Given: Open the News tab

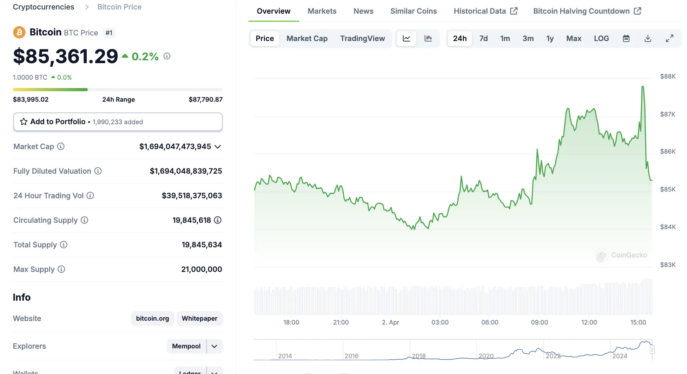Looking at the screenshot, I should click(363, 11).
